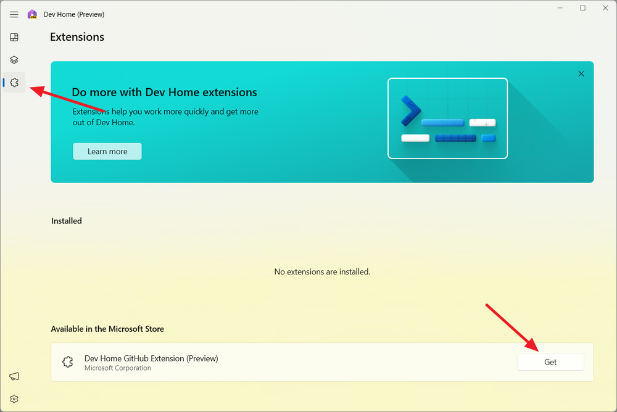617x412 pixels.
Task: Click the No extensions are installed message
Action: coord(321,271)
